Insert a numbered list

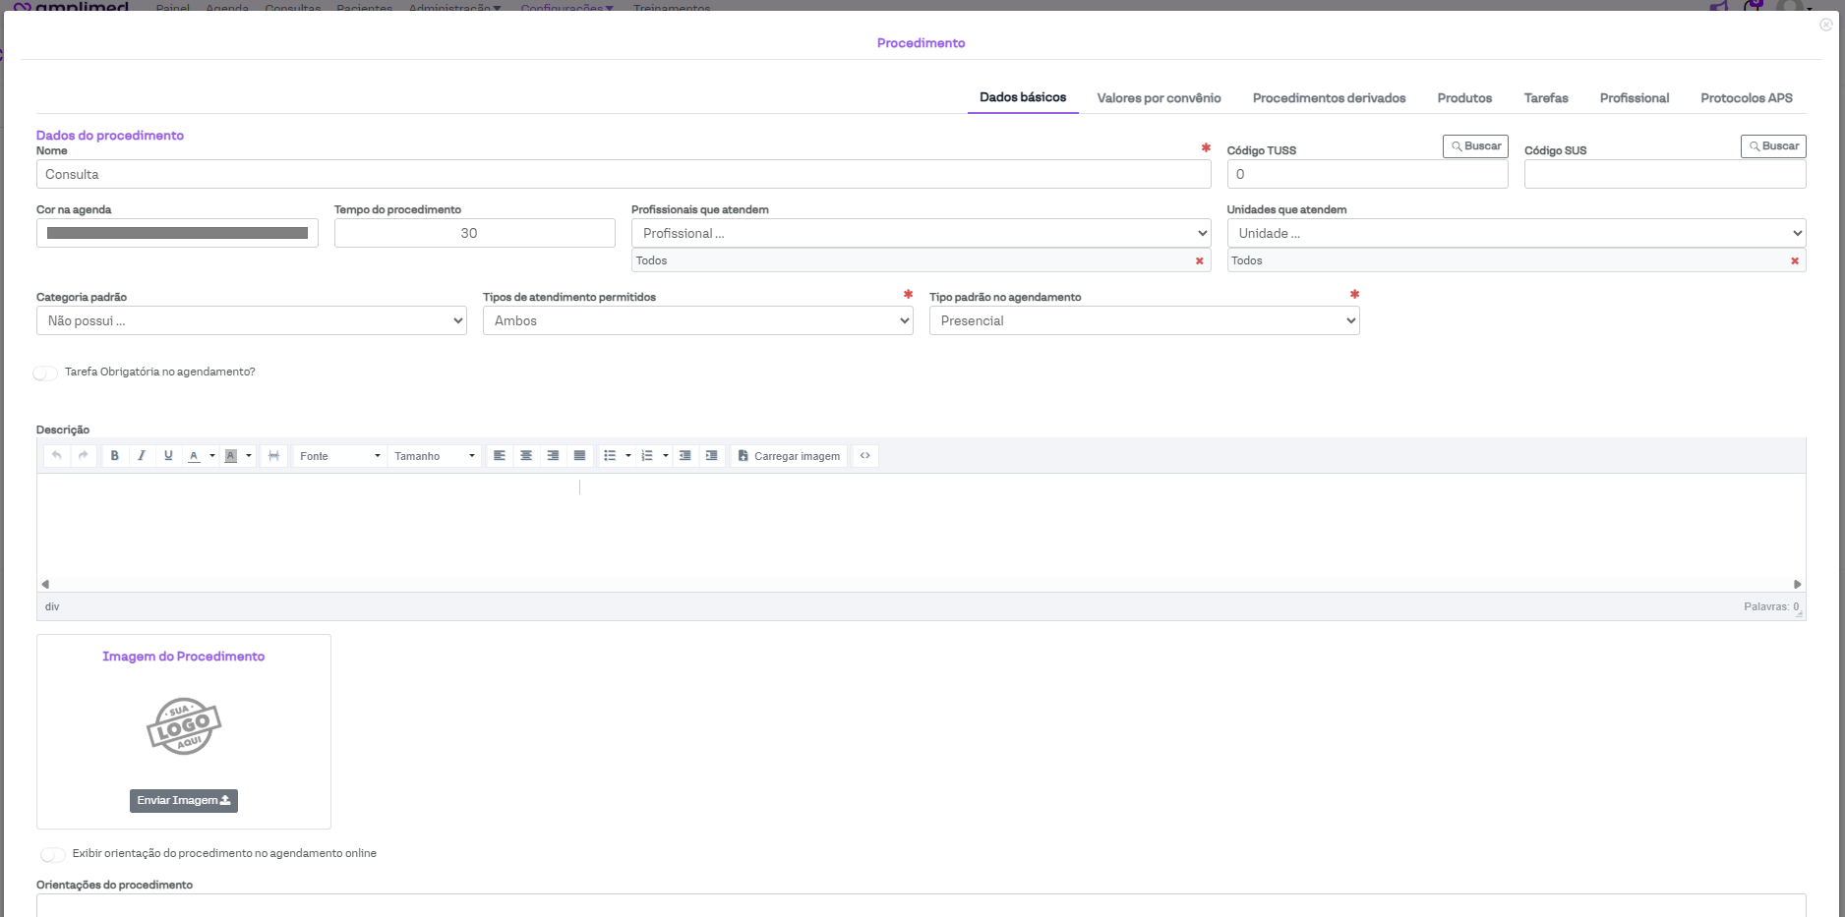(647, 456)
